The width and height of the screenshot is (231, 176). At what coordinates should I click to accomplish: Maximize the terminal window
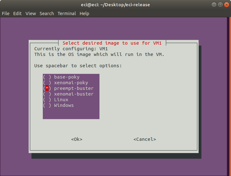(x=220, y=5)
